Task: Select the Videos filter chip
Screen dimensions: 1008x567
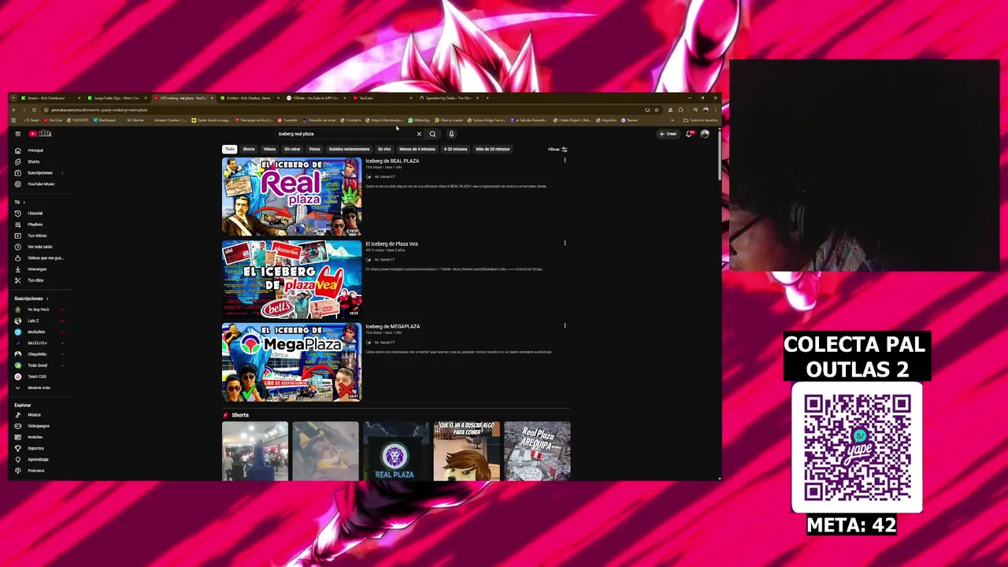Action: (x=269, y=149)
